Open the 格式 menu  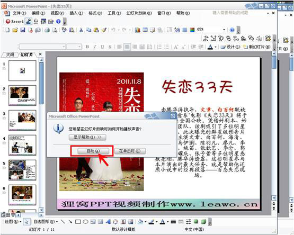pyautogui.click(x=95, y=13)
